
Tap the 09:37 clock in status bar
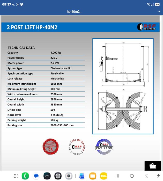click(x=8, y=4)
